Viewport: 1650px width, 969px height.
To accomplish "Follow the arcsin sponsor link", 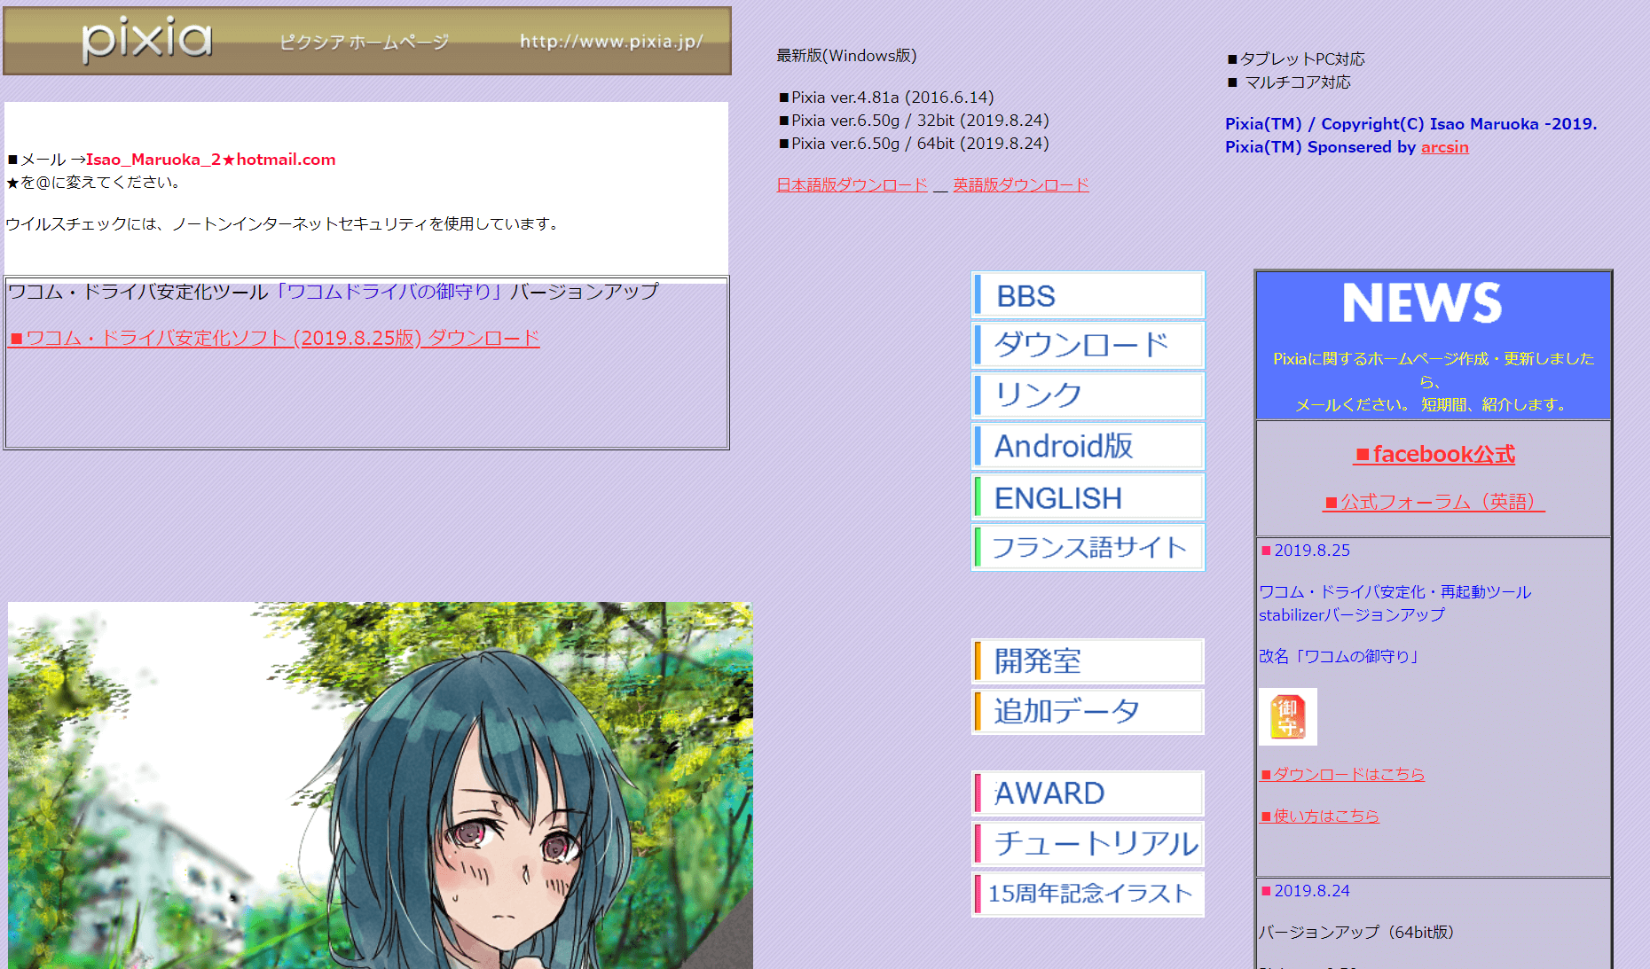I will (1444, 147).
